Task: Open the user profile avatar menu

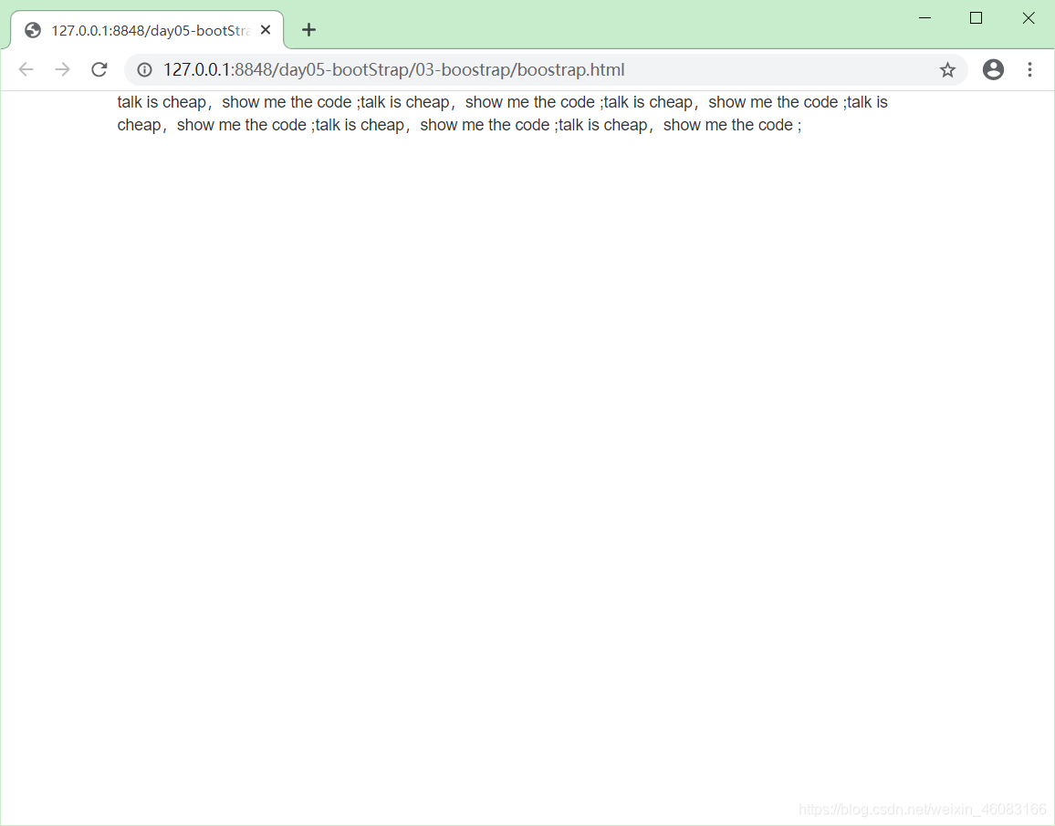Action: tap(993, 70)
